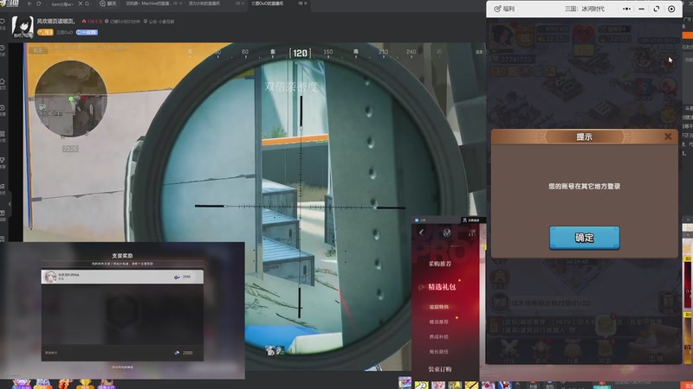Screen dimensions: 693x389
Task: Close the 提示 dialog with the X
Action: (668, 137)
